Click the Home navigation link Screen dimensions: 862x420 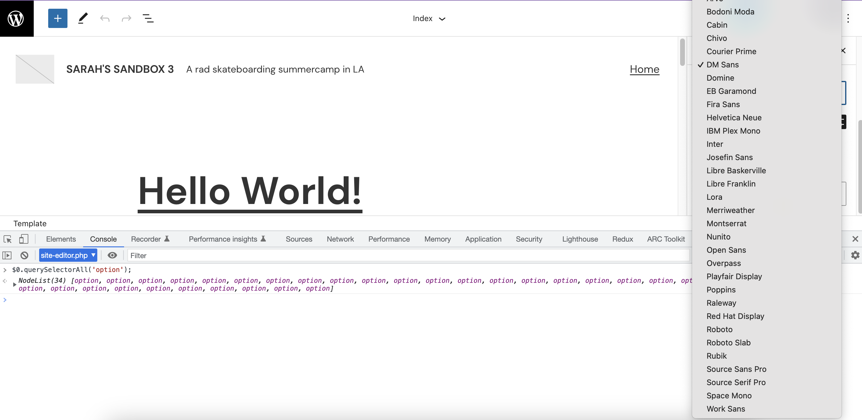[644, 69]
